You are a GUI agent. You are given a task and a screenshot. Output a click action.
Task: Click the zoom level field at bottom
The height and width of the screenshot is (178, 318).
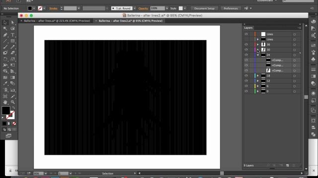[39, 174]
